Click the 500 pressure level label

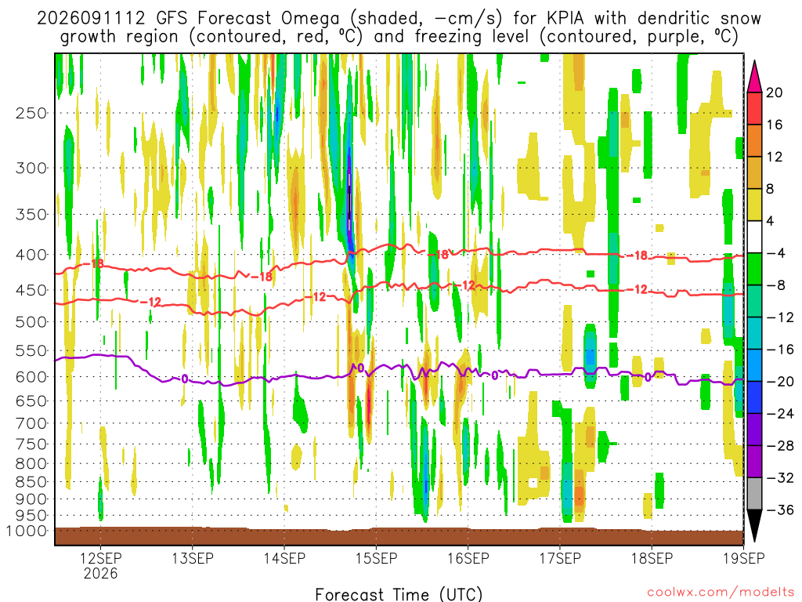click(x=31, y=322)
